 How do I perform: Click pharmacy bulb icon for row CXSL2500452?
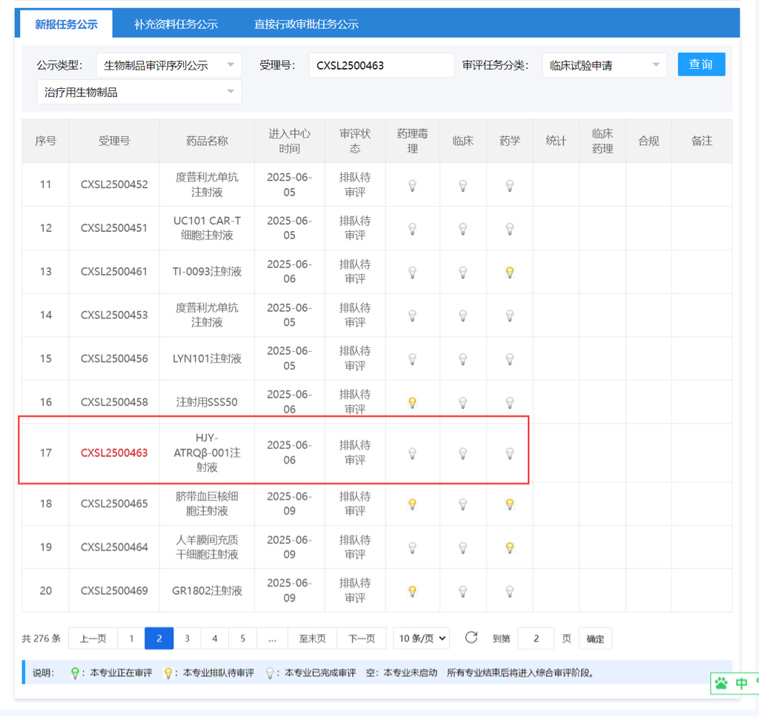(x=510, y=185)
